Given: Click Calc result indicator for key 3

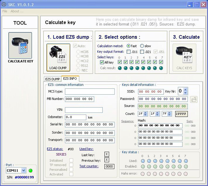Looking at the screenshot, I should 137,68.
